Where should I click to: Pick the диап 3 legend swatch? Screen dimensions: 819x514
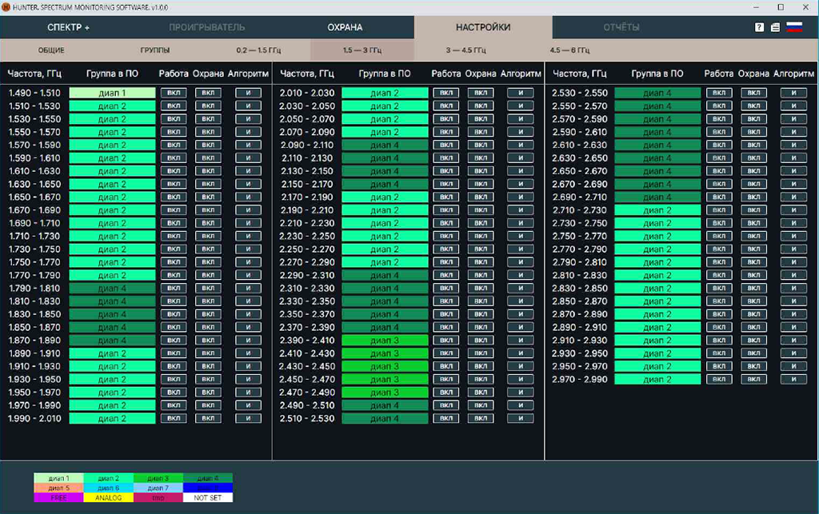coord(158,478)
